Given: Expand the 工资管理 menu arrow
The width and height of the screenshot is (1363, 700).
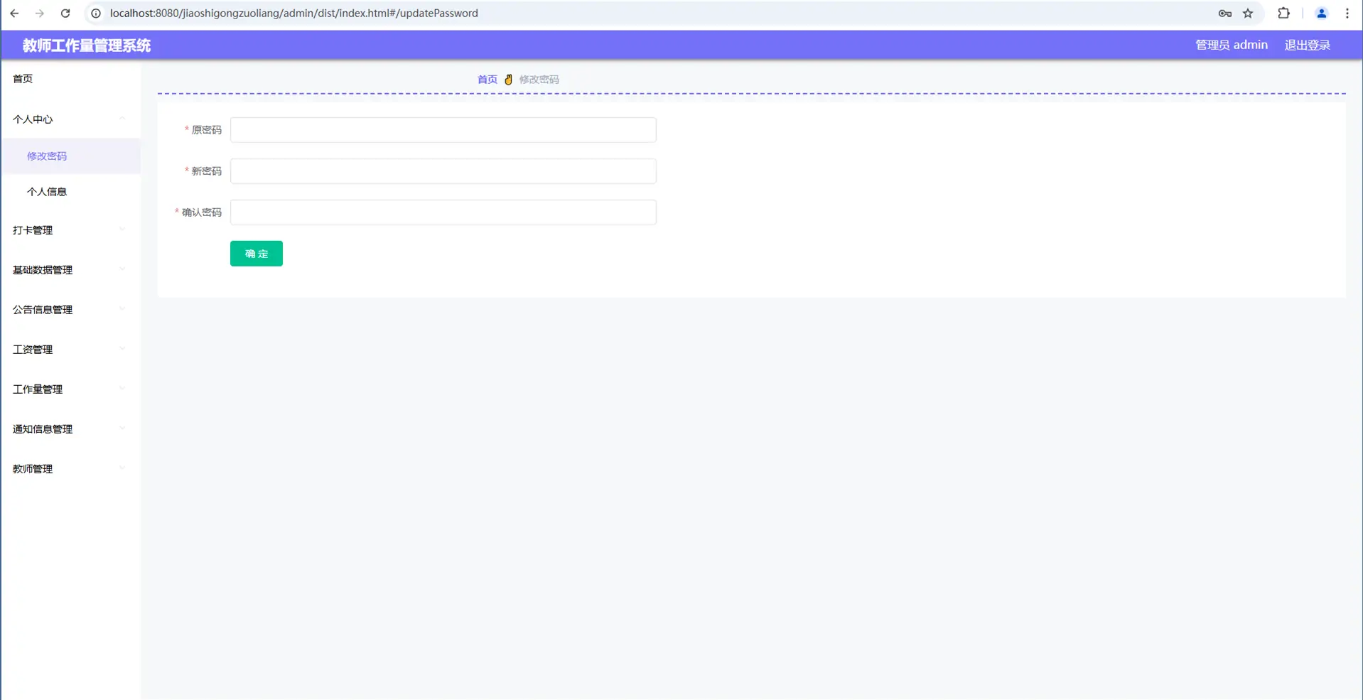Looking at the screenshot, I should 122,349.
